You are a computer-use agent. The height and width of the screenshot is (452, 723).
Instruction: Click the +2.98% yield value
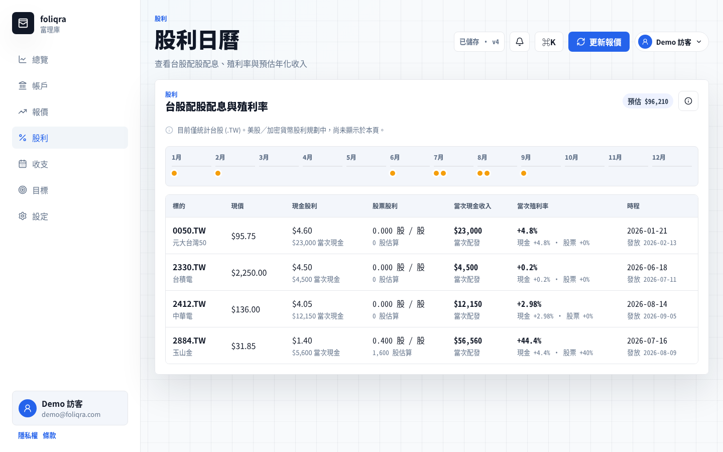(529, 304)
